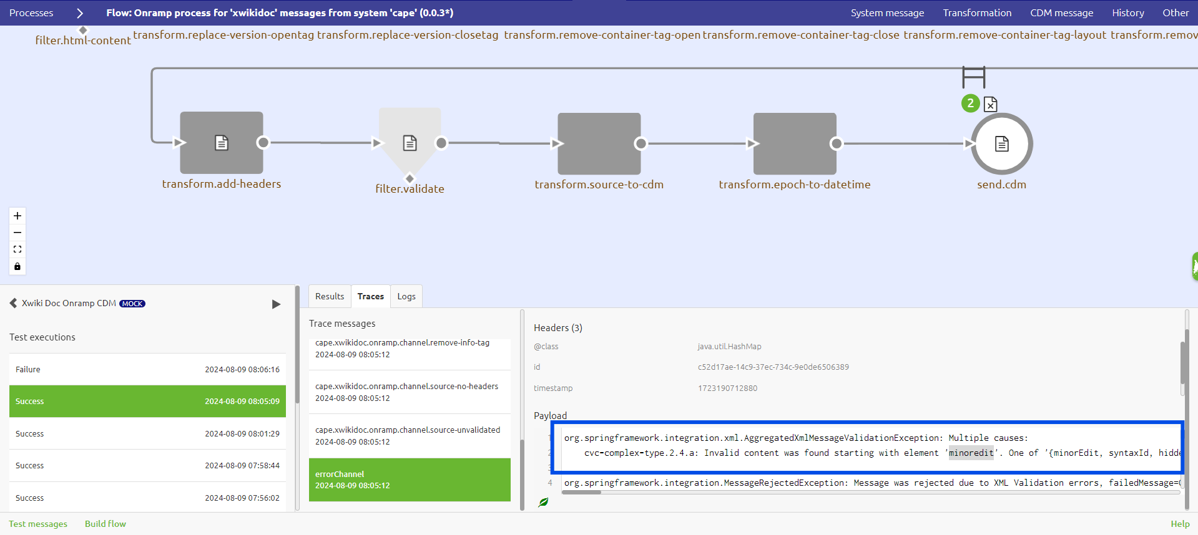The width and height of the screenshot is (1198, 535).
Task: Click the trace messages vertical scrollbar
Action: (522, 474)
